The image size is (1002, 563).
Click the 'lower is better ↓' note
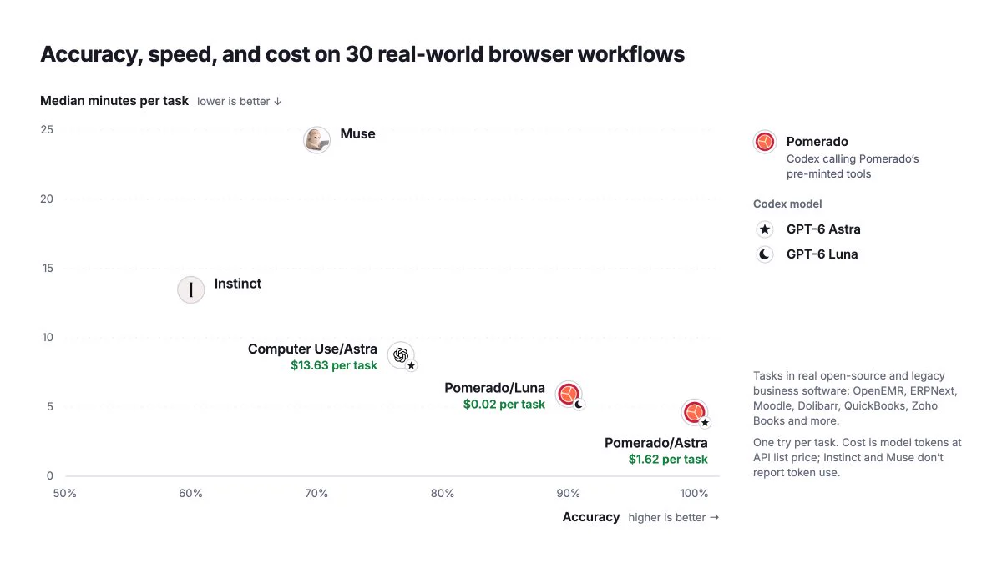(240, 101)
